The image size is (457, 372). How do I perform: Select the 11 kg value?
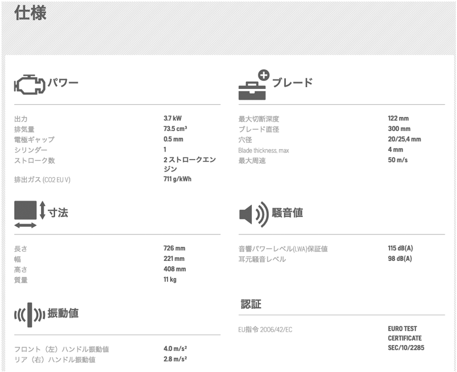[x=170, y=280]
